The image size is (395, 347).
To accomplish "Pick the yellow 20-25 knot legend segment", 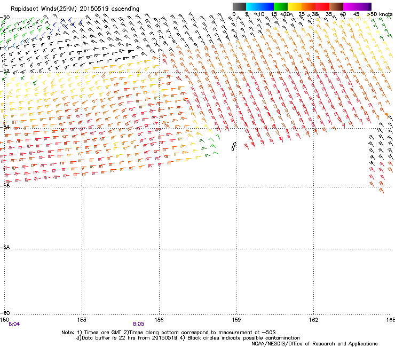I will [295, 6].
